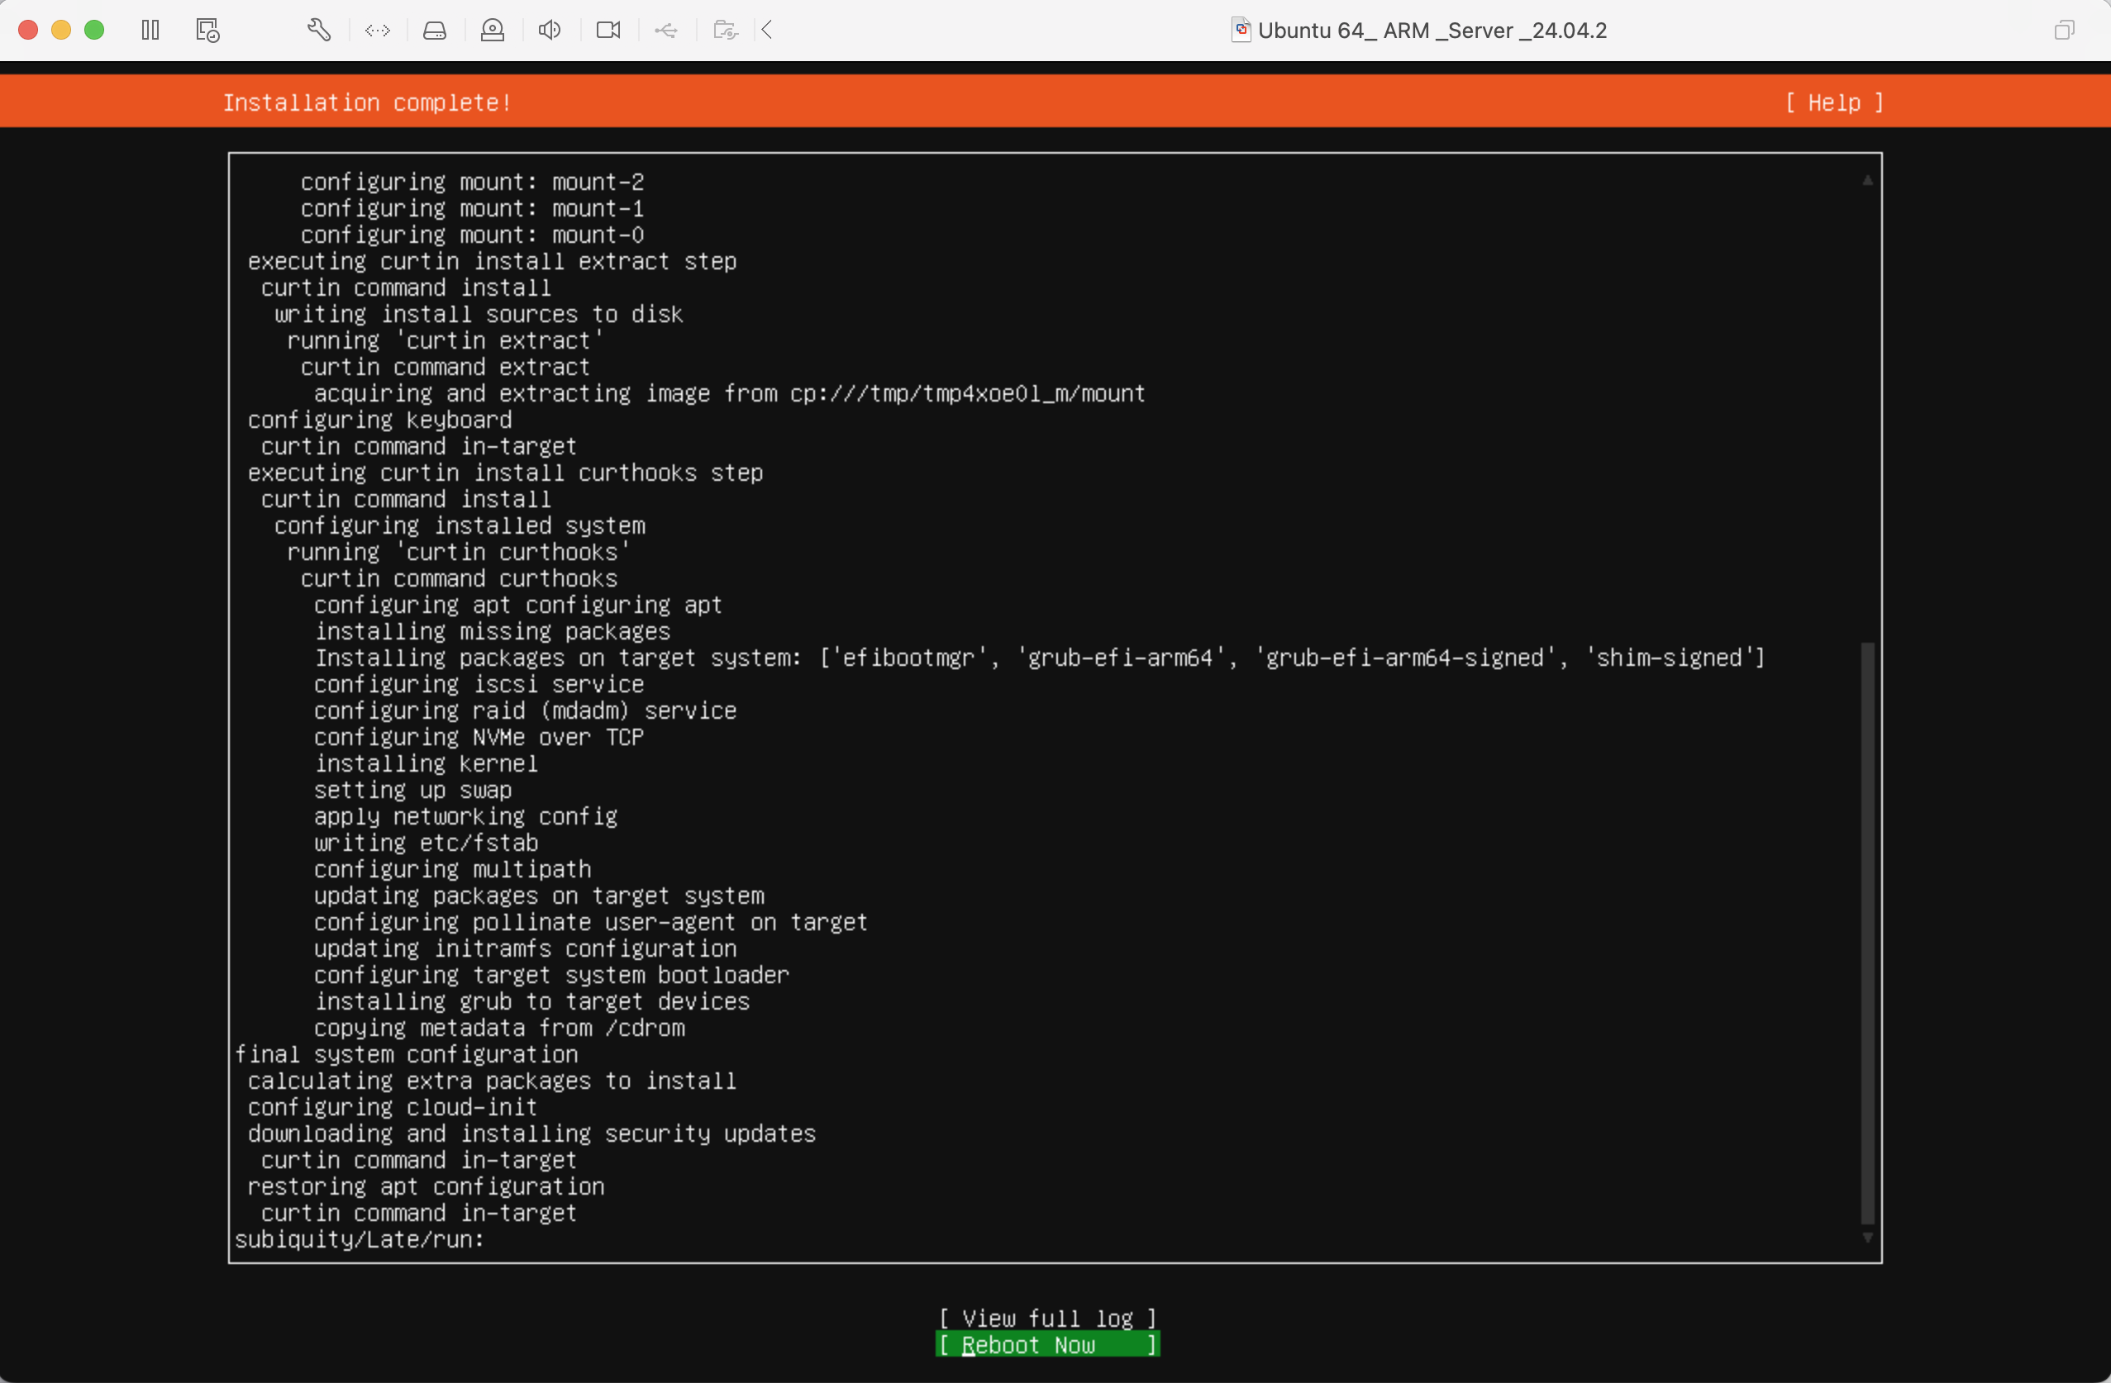Click the network adapter arrows icon
The height and width of the screenshot is (1383, 2111).
point(378,30)
